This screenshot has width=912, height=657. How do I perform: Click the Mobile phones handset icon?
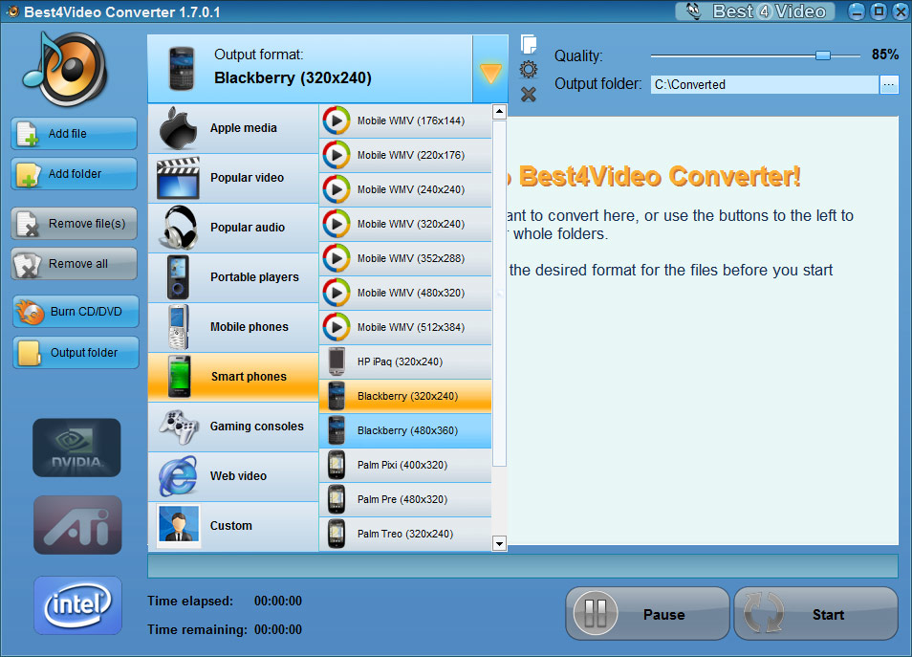[178, 327]
